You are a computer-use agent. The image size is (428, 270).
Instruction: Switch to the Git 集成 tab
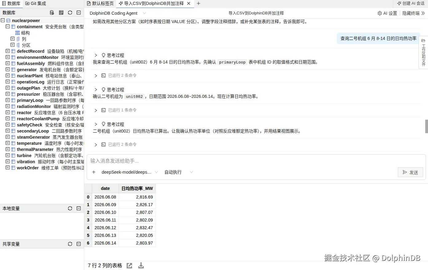(36, 3)
